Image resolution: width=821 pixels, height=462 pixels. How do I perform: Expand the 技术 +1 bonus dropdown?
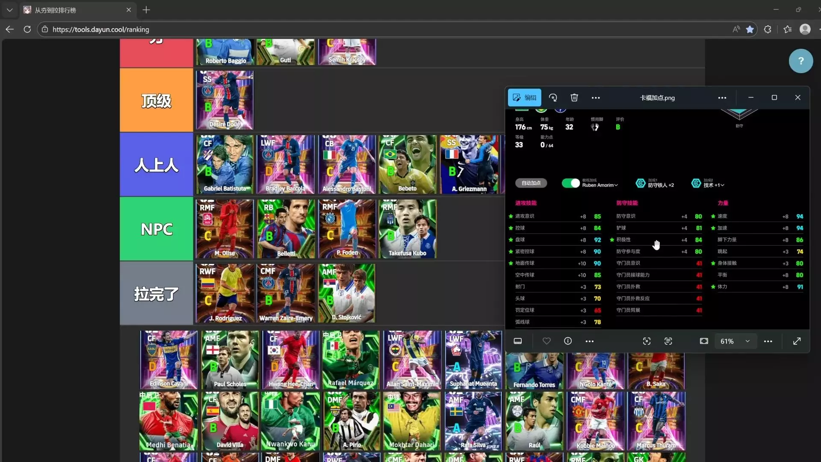(714, 185)
